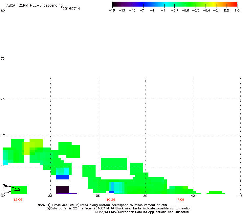Viewport: 243px width, 214px height.
Task: Click the 0.0 color scale label
Action: (227, 11)
